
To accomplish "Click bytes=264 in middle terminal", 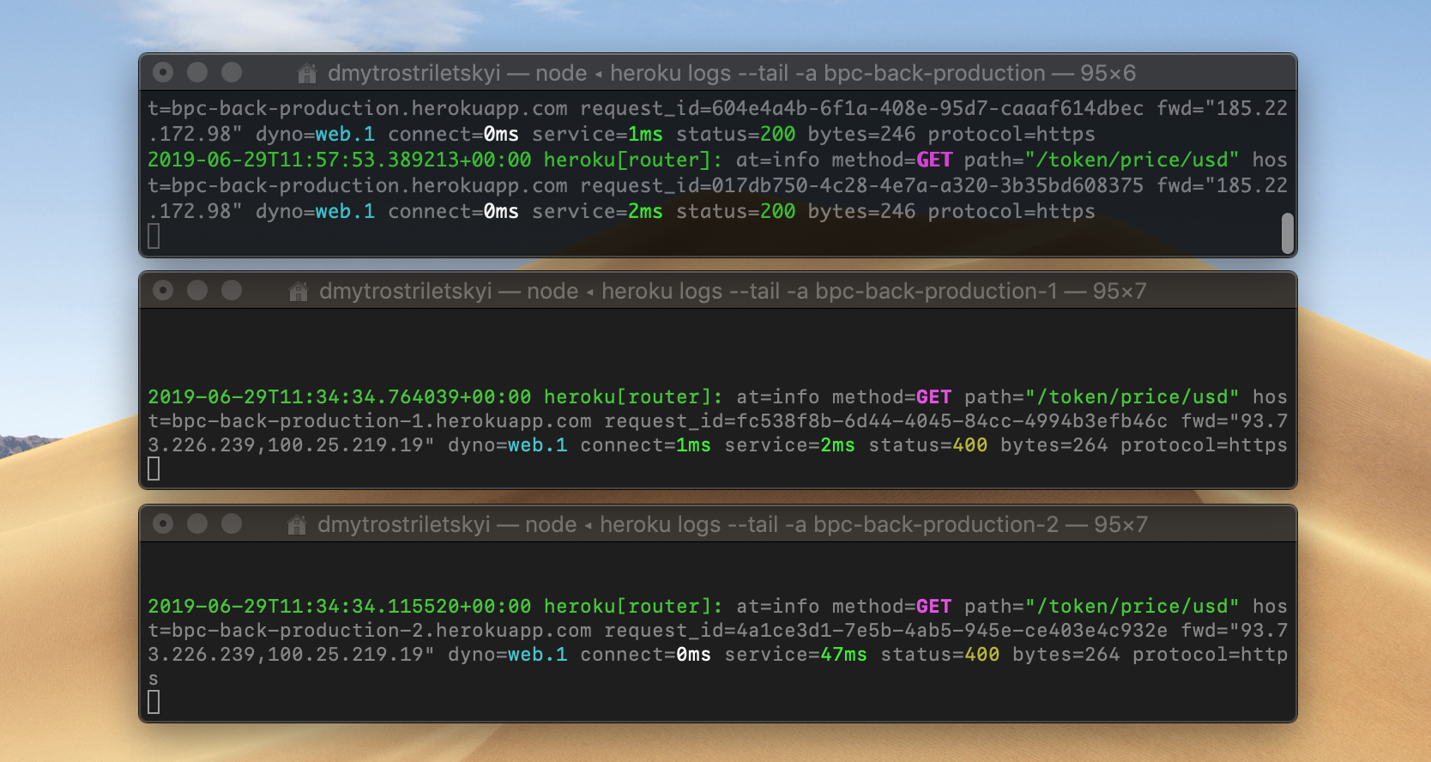I will (1054, 445).
